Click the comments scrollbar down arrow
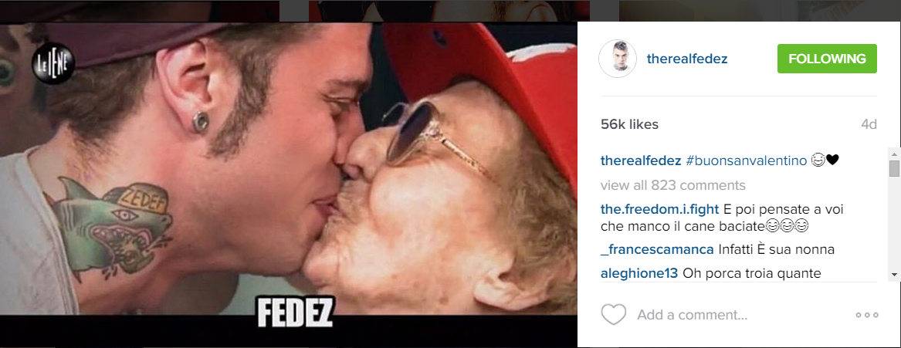 tap(894, 275)
